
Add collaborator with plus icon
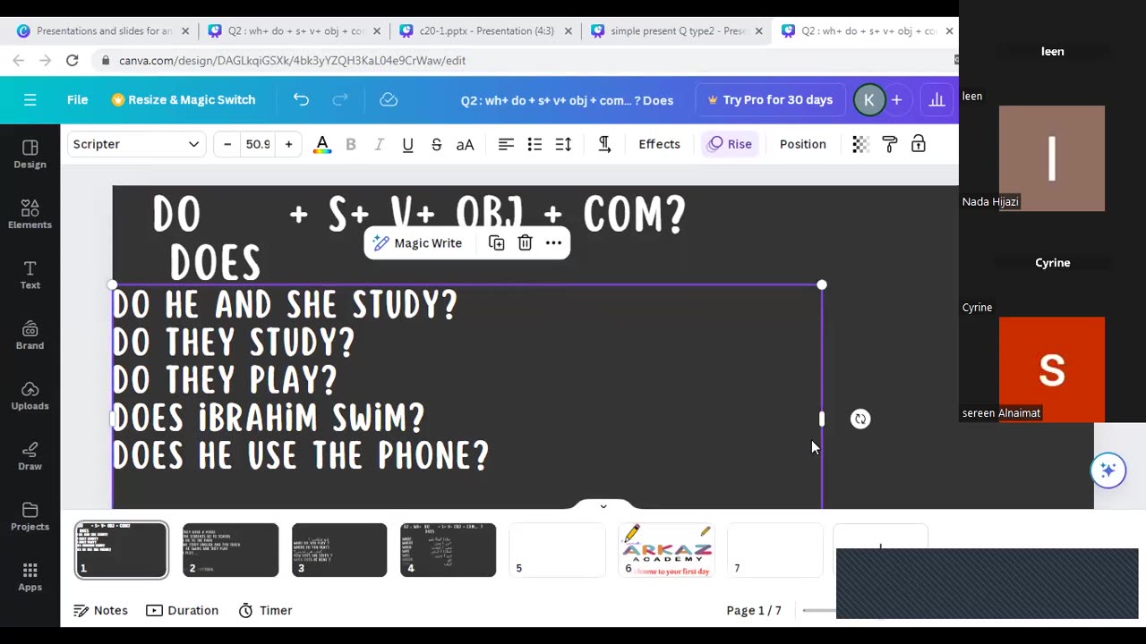coord(896,100)
